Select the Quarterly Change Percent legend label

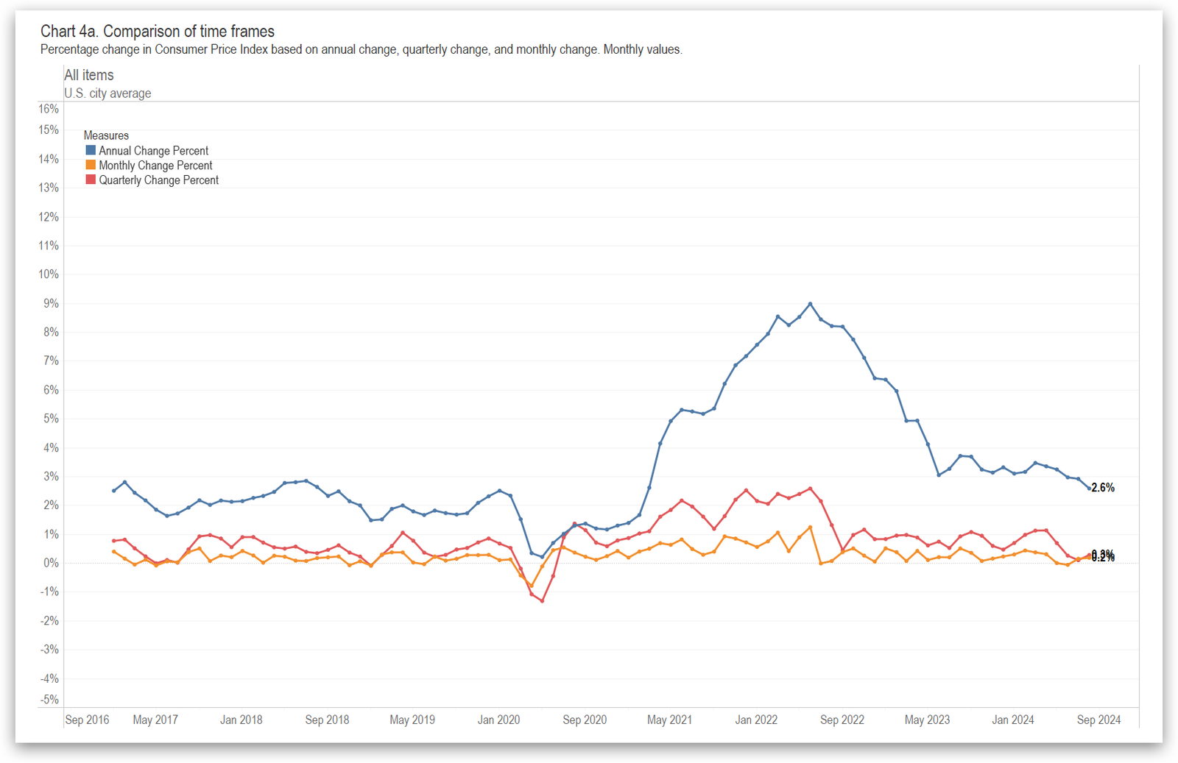pyautogui.click(x=159, y=180)
